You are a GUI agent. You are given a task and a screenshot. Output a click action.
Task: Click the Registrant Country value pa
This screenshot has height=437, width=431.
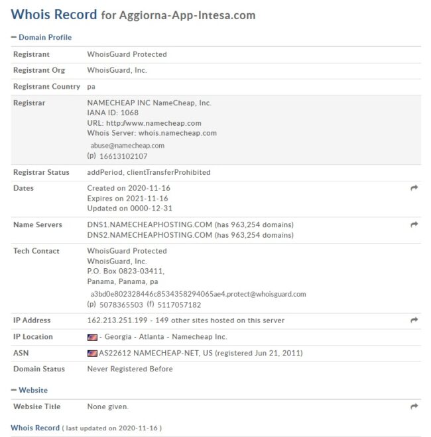(x=92, y=87)
